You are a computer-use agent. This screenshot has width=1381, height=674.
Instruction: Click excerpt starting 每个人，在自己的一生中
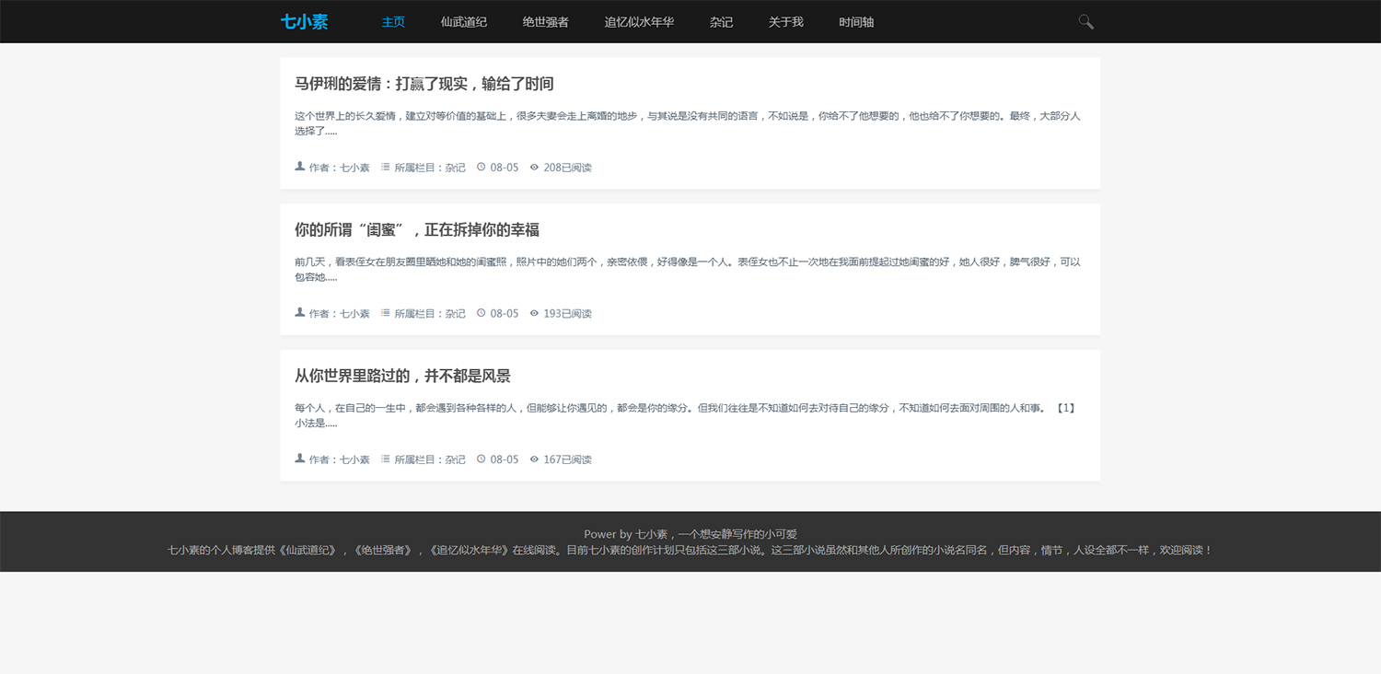pyautogui.click(x=686, y=415)
